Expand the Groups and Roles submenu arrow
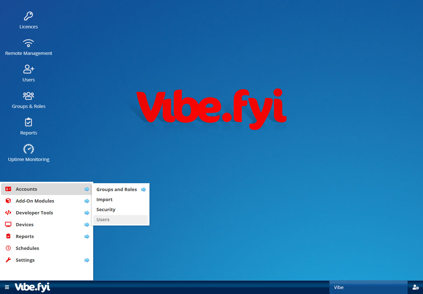This screenshot has height=294, width=423. click(143, 190)
